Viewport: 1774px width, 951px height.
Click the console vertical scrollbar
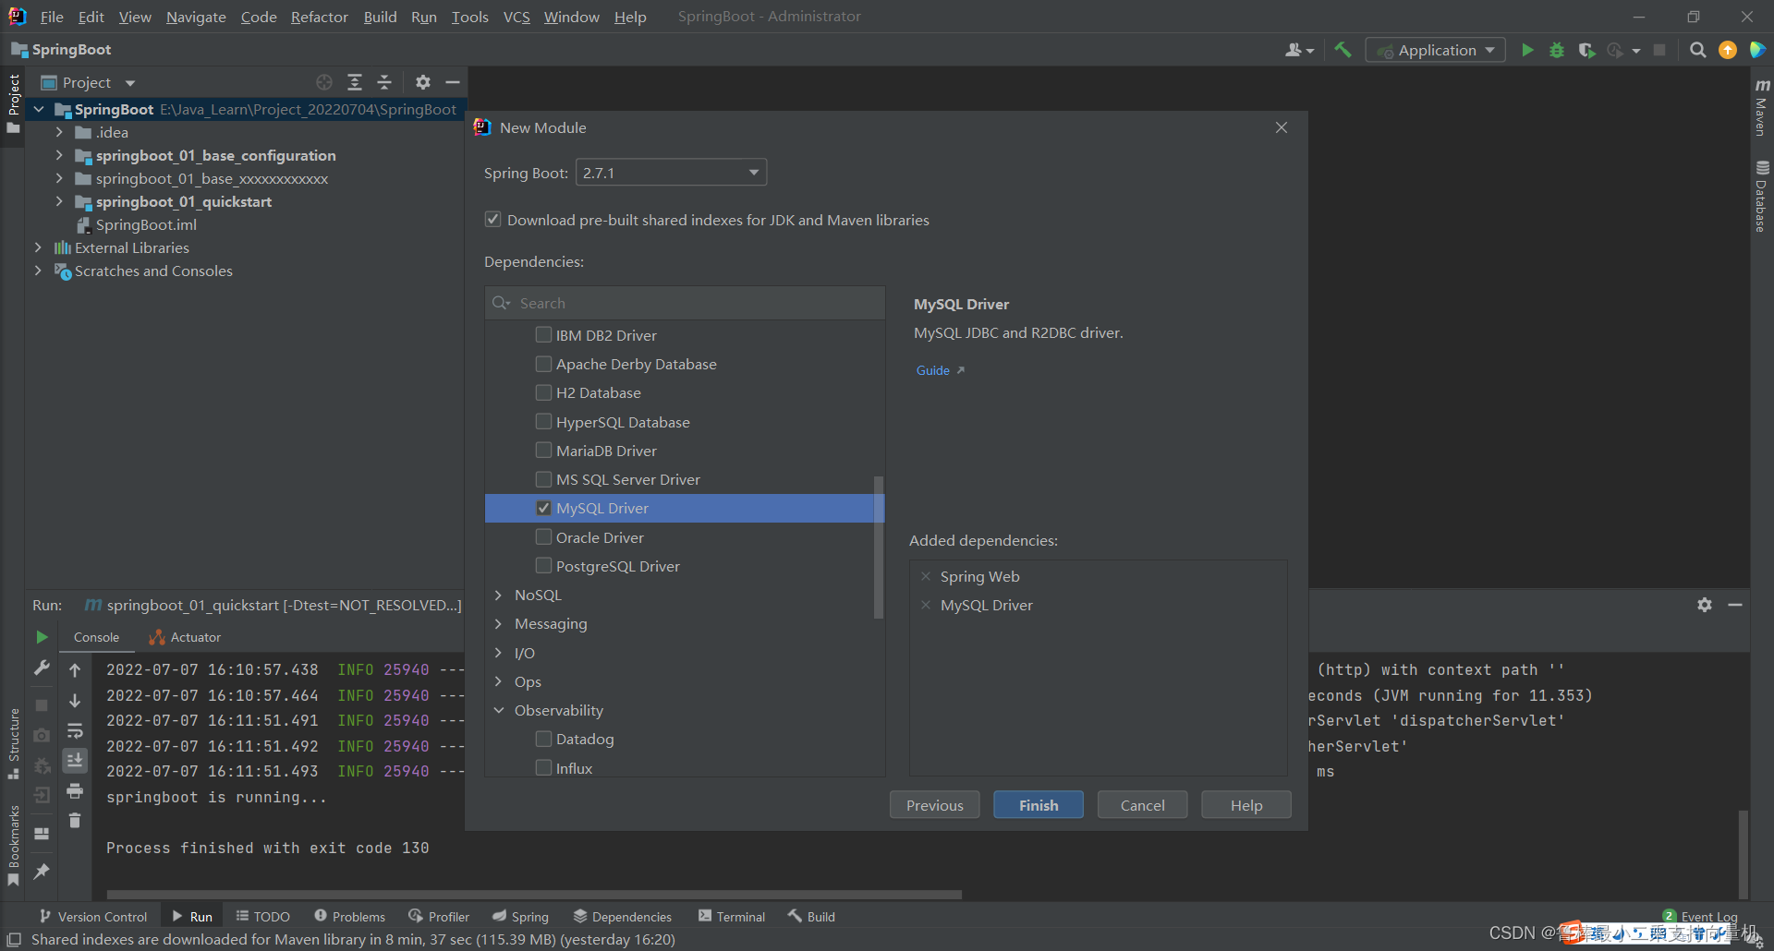1743,854
